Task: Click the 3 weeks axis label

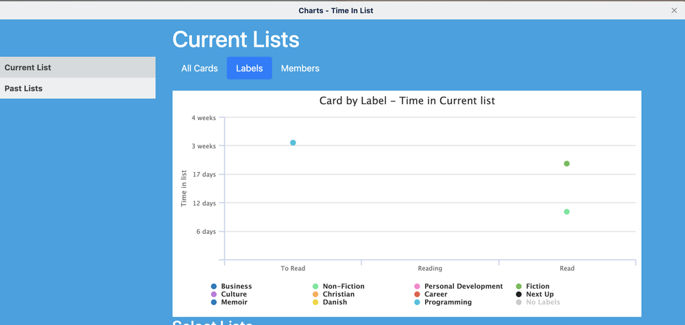Action: click(204, 146)
